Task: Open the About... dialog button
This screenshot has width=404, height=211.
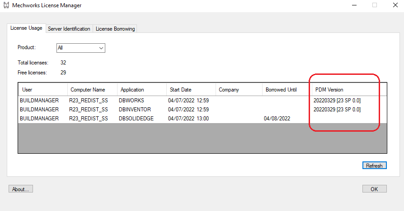Action: tap(21, 189)
